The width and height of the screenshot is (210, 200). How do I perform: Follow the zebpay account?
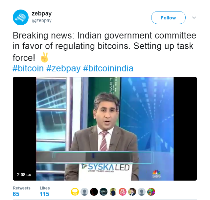168,17
